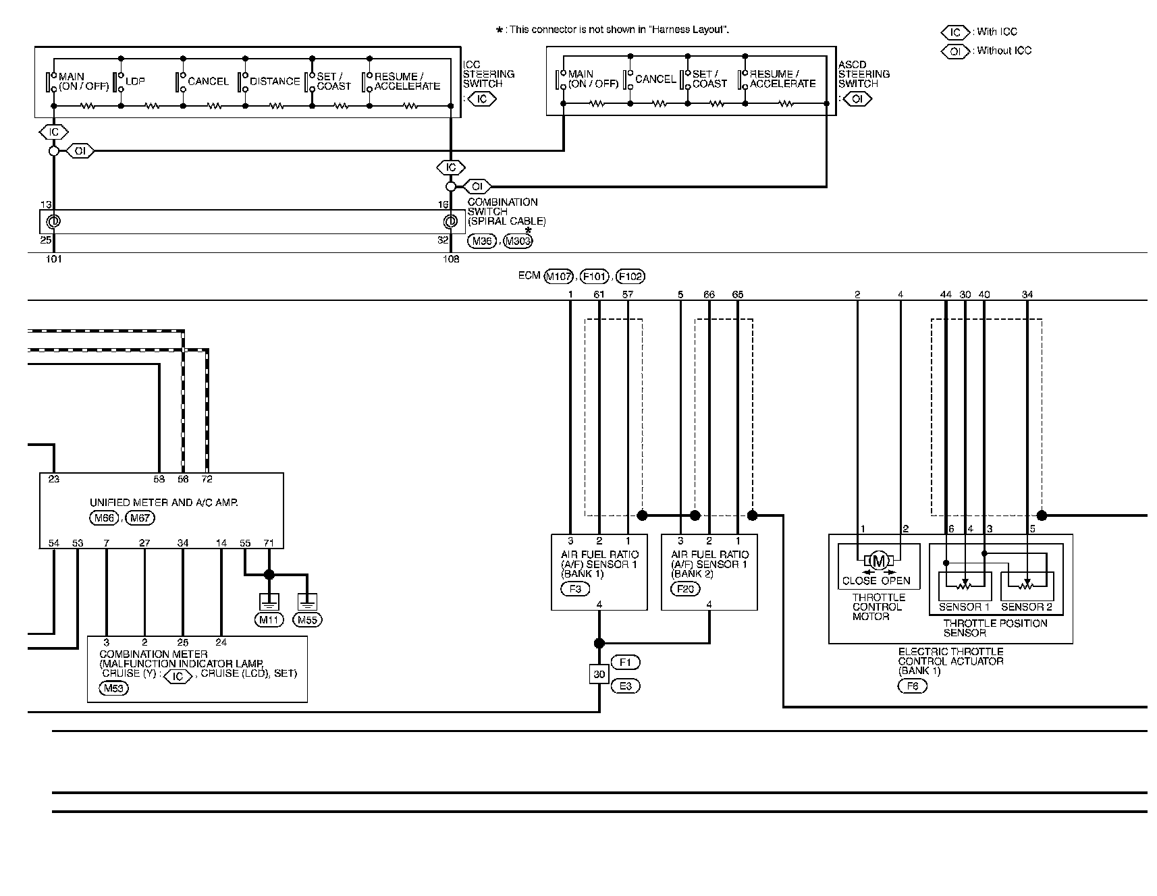Select the M303 connector label
Viewport: 1157px width, 896px height.
pyautogui.click(x=518, y=242)
